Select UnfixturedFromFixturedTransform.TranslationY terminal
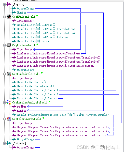The height and width of the screenshot is (152, 124). click(x=58, y=62)
